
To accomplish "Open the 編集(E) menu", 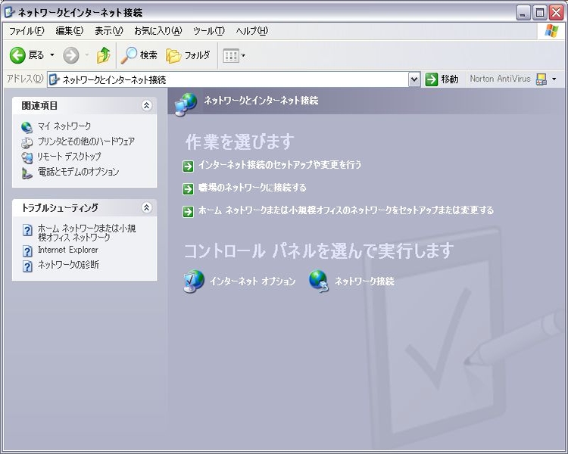I will (x=69, y=31).
